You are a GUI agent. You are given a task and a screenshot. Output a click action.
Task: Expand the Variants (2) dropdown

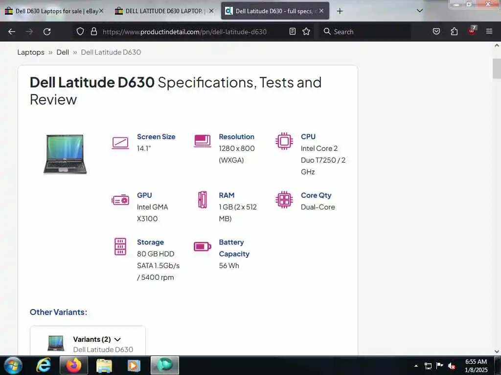[97, 339]
